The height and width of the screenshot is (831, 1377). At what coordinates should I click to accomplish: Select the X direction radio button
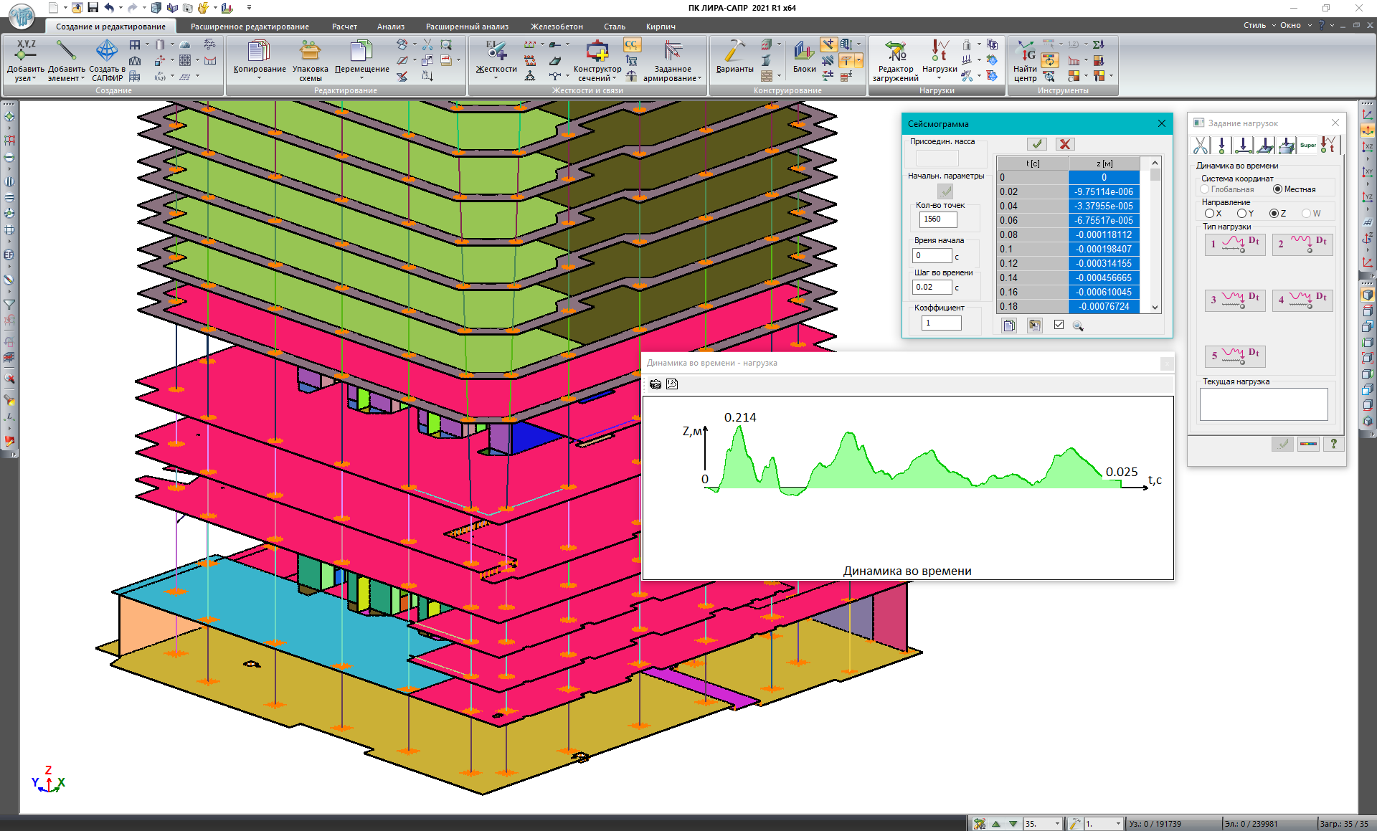click(x=1209, y=214)
